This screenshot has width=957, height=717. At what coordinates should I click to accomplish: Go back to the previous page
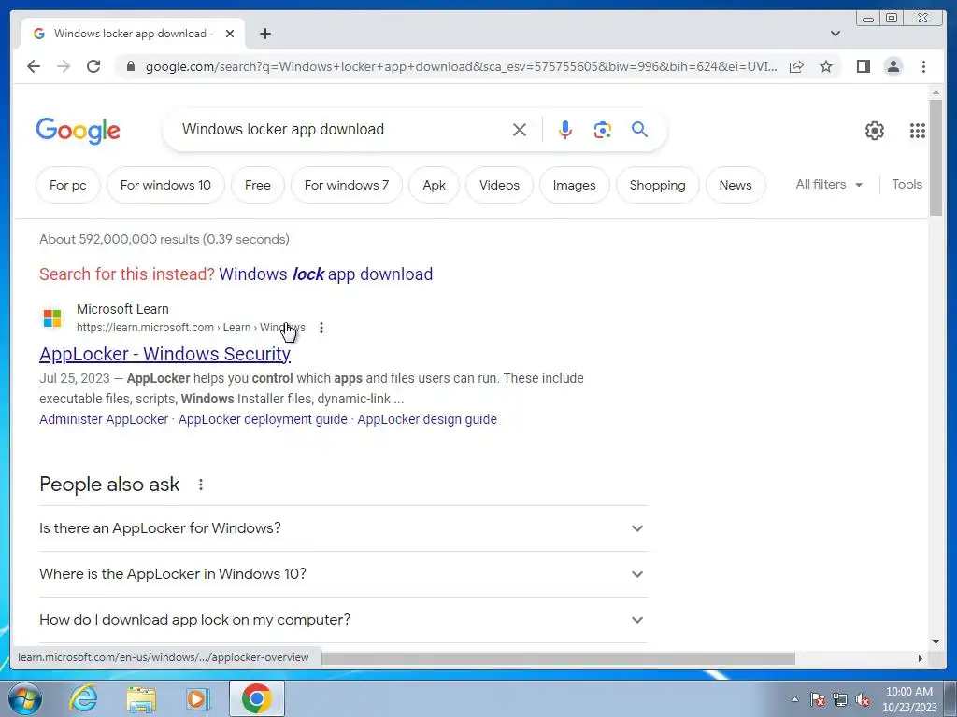point(34,66)
